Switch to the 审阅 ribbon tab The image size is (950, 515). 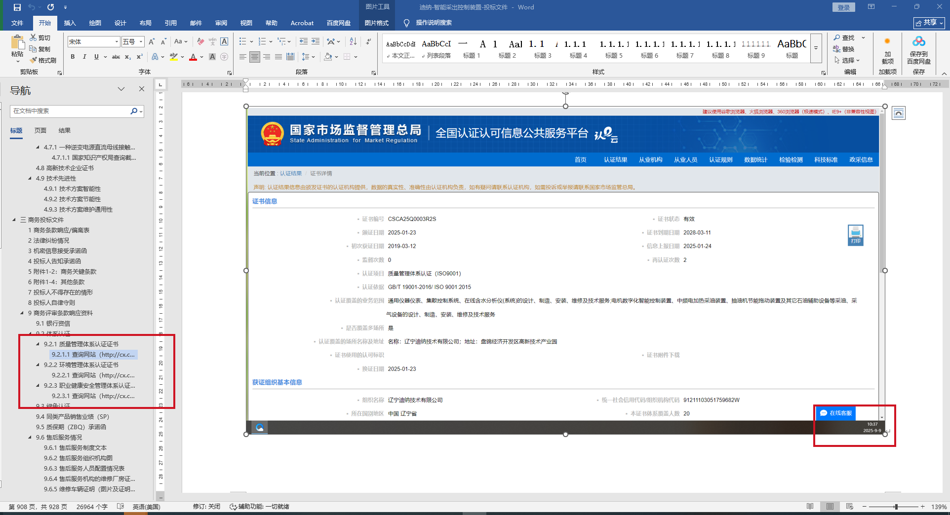coord(221,23)
